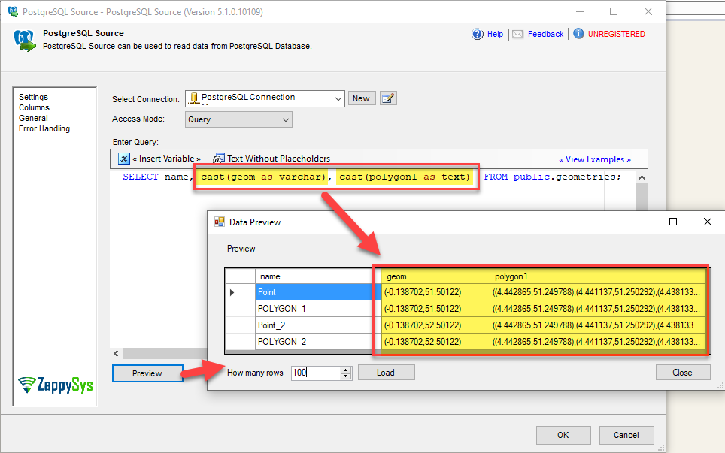The image size is (725, 453).
Task: Click the Feedback envelope icon
Action: coord(518,34)
